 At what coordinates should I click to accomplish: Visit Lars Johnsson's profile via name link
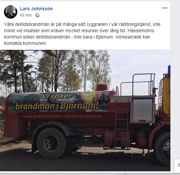pos(36,9)
